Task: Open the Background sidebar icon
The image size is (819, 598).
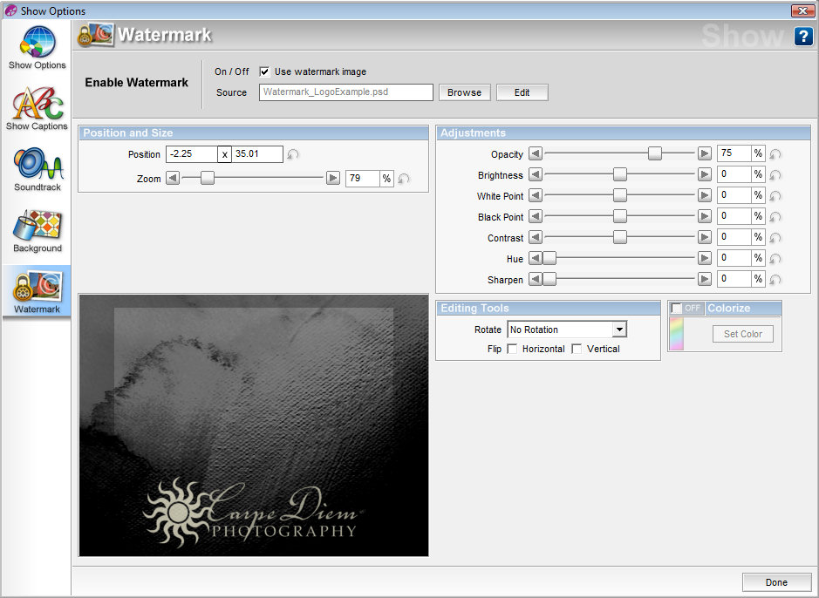Action: point(38,231)
